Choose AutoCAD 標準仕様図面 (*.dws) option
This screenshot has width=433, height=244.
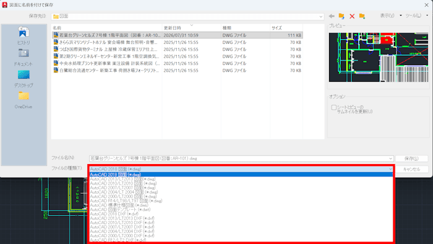(241, 205)
